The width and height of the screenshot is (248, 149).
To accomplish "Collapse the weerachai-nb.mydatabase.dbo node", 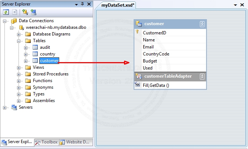I will click(12, 28).
